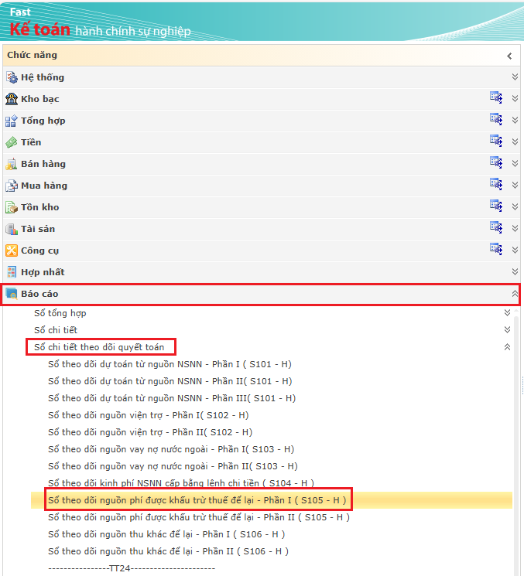524x576 pixels.
Task: Click the Tiền money icon
Action: [x=12, y=142]
